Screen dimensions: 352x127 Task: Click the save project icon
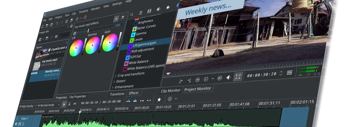pyautogui.click(x=51, y=25)
